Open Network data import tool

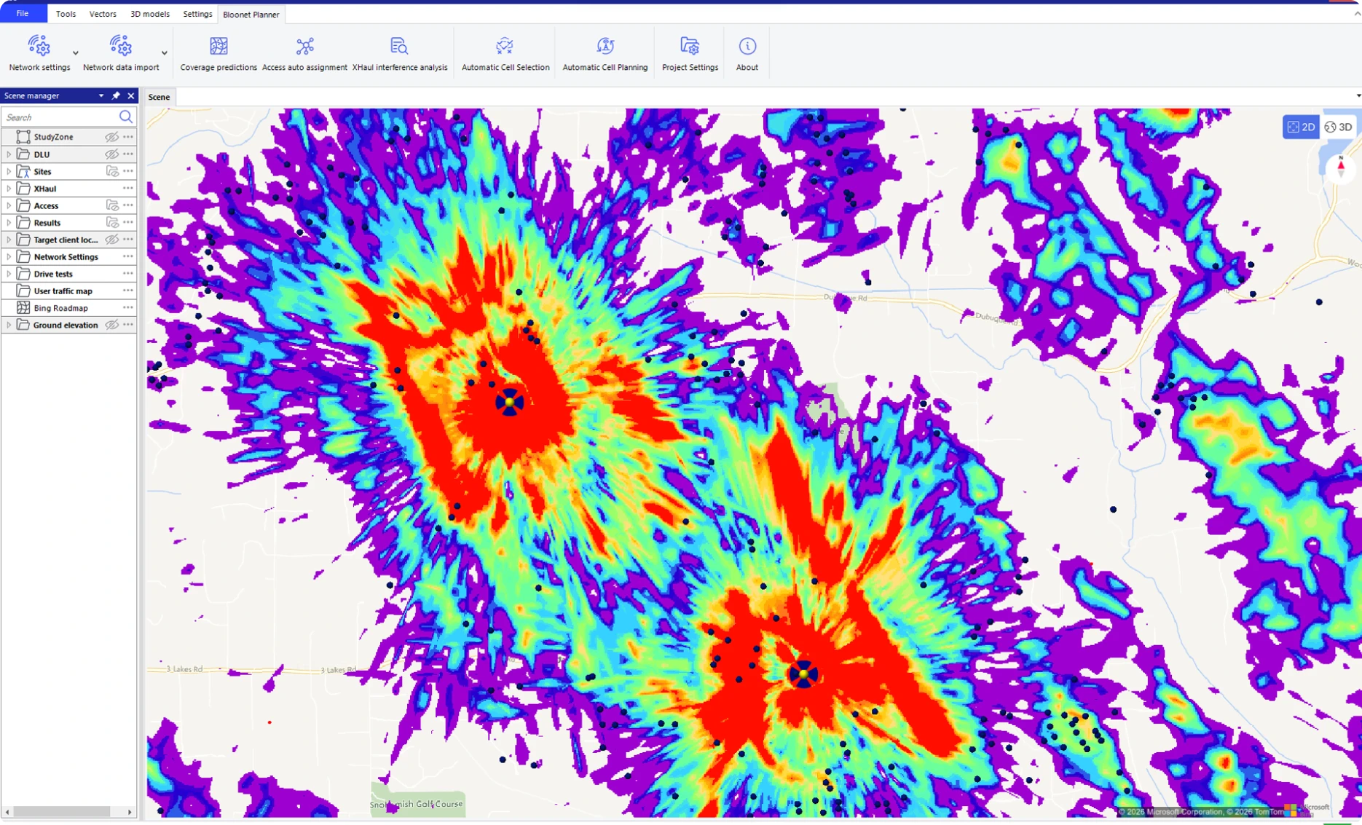coord(121,53)
